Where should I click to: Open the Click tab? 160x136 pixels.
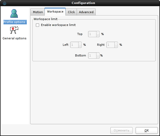[71, 12]
